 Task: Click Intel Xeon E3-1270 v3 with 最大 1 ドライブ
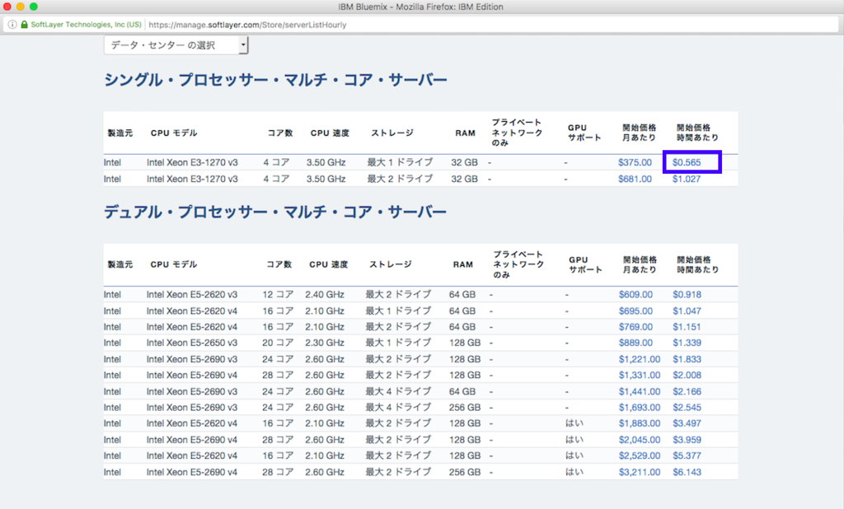click(192, 162)
